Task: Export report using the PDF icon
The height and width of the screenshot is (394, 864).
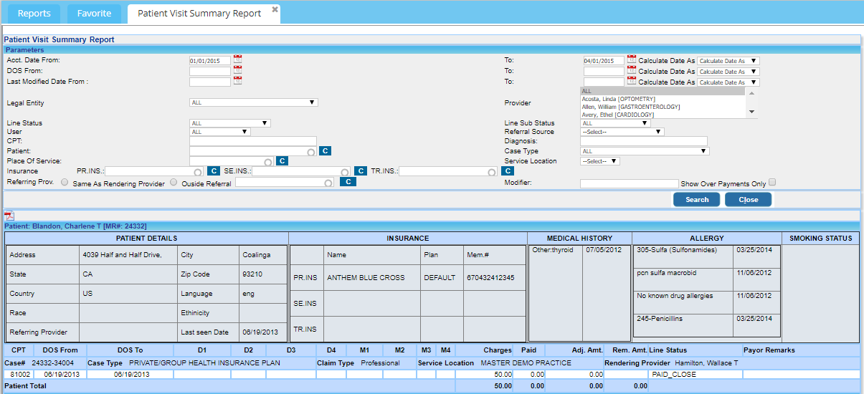Action: click(9, 216)
